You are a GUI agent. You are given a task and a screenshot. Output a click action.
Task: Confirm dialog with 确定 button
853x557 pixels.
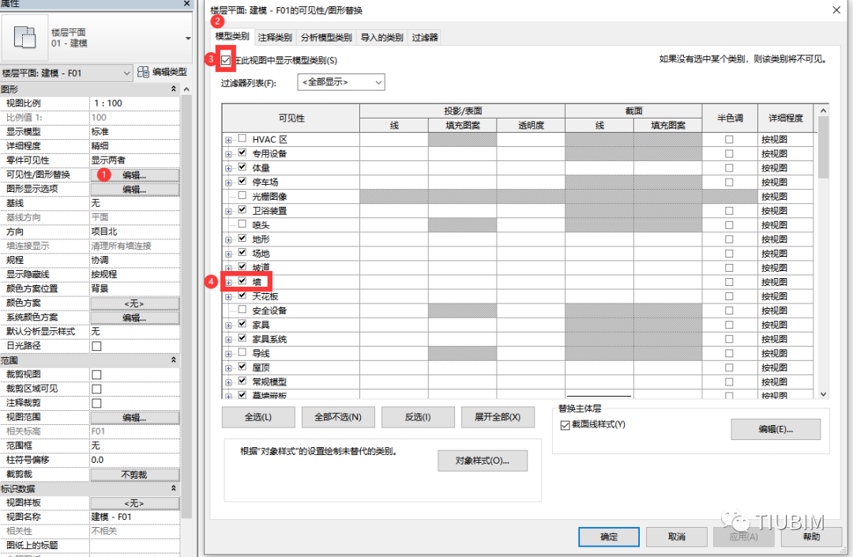[609, 537]
